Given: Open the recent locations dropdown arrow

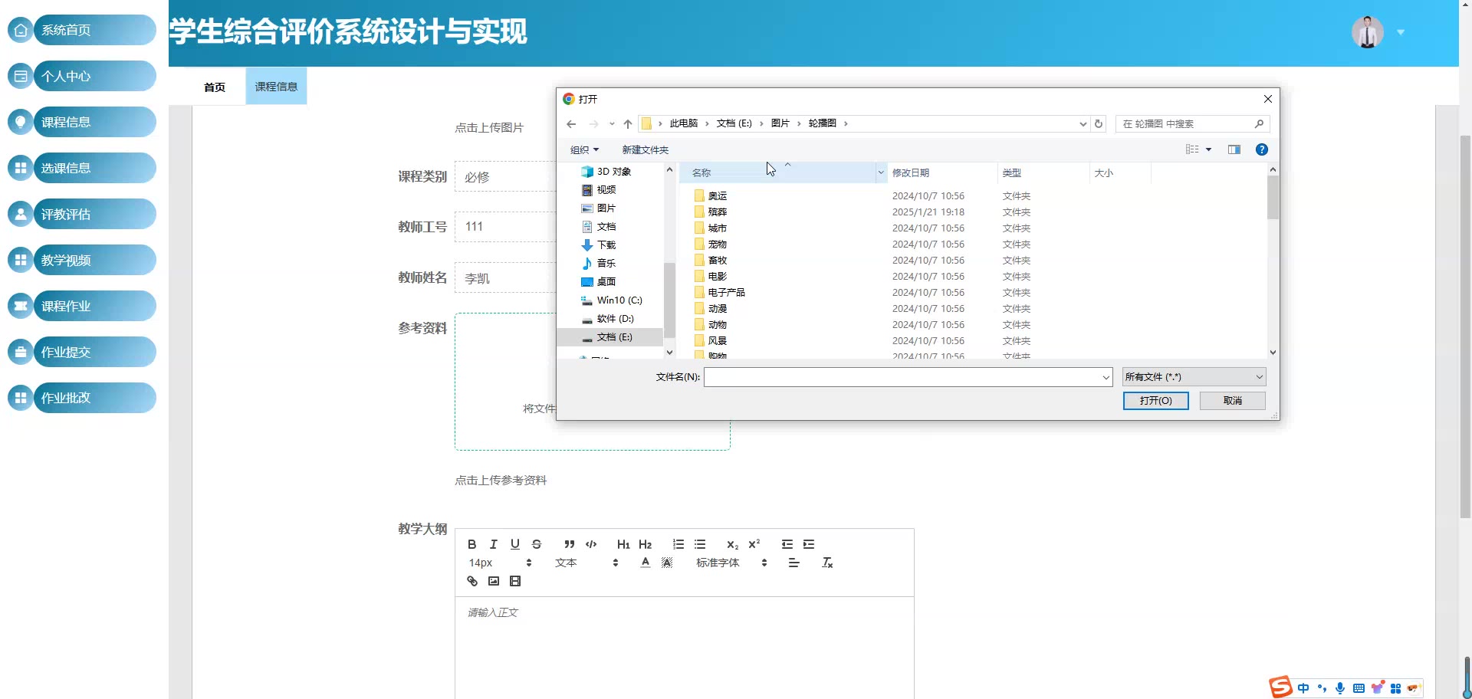Looking at the screenshot, I should point(612,123).
